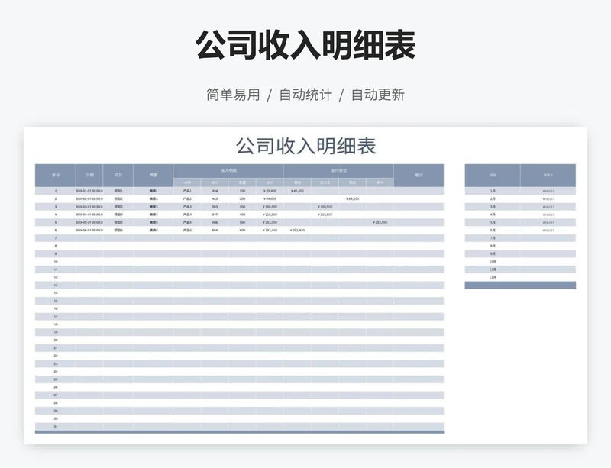Screen dimensions: 611x468
Task: Click the 数量 sub-header
Action: click(242, 182)
